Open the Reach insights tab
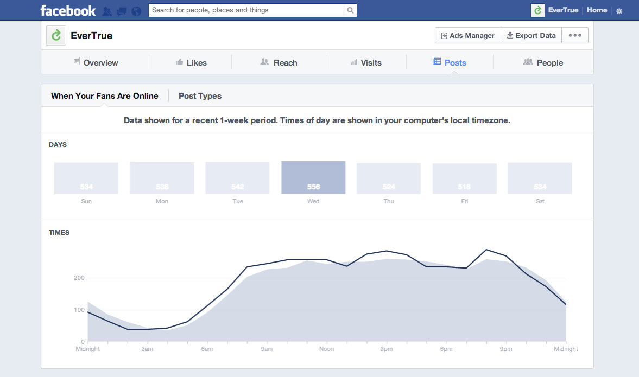Screen dimensions: 639x377 coord(279,63)
